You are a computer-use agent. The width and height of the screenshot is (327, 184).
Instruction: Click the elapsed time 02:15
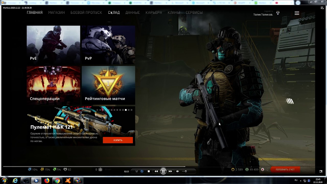pyautogui.click(x=126, y=171)
